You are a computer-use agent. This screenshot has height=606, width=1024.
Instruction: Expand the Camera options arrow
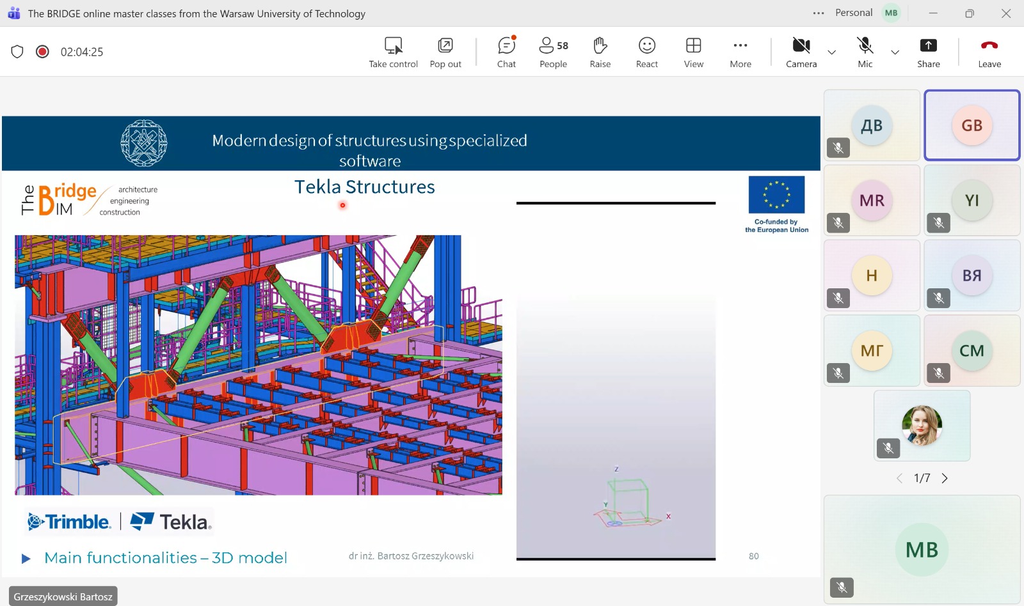831,52
